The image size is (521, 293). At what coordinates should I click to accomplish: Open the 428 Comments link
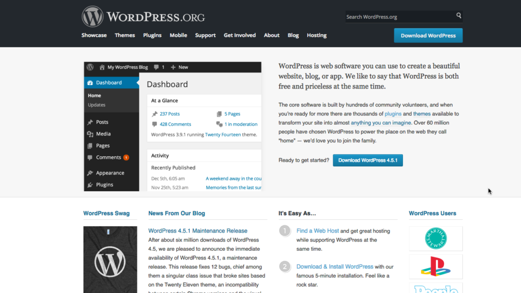pos(176,124)
